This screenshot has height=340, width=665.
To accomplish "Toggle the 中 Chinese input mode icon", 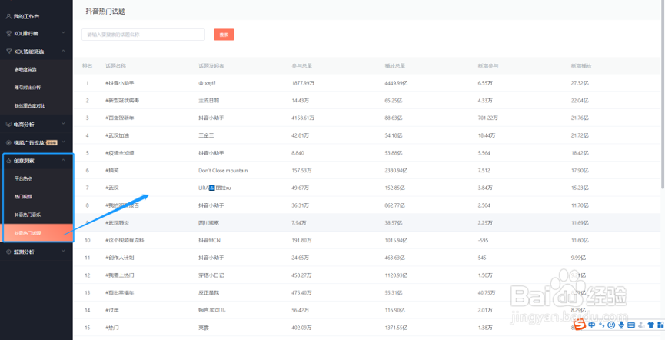I will pyautogui.click(x=592, y=325).
